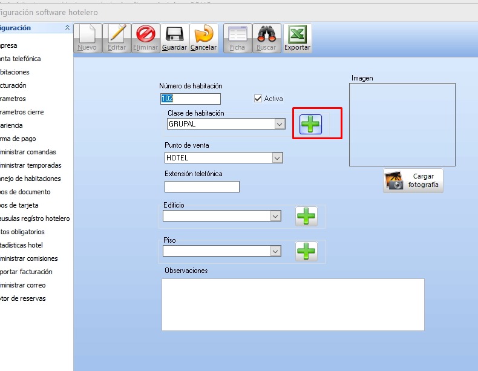Click the Eliminar red prohibited icon
Image resolution: width=478 pixels, height=371 pixels.
click(146, 34)
